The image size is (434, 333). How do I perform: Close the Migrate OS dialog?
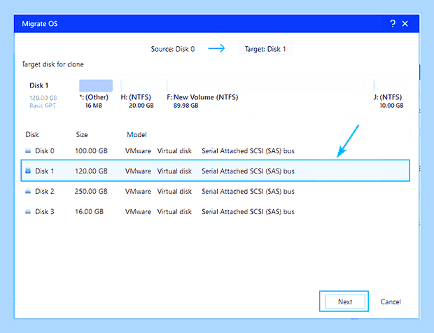coord(405,24)
